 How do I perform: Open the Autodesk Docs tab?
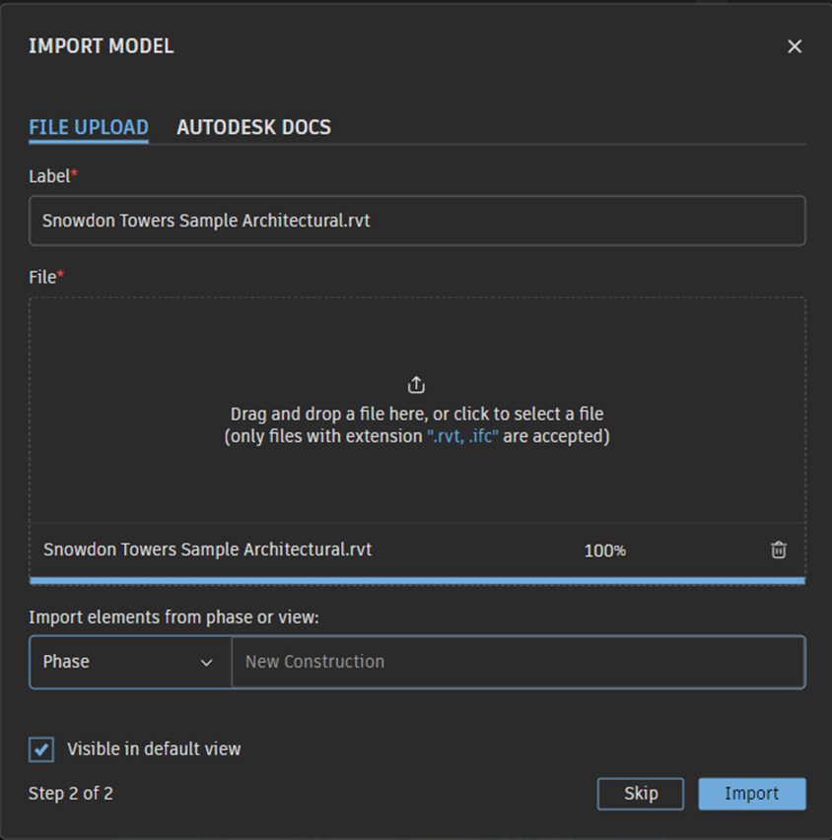tap(253, 127)
